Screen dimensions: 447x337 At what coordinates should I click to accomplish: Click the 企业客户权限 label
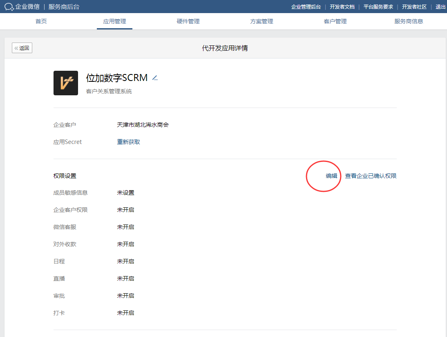click(x=70, y=210)
